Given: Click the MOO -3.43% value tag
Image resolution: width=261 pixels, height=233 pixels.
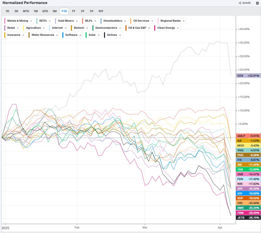Looking at the screenshot, I should tap(248, 145).
